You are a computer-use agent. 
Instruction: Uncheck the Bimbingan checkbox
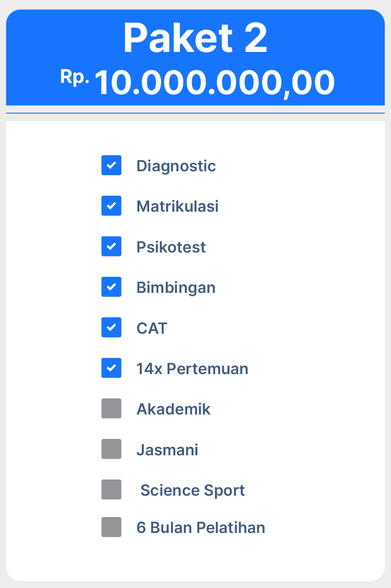111,287
